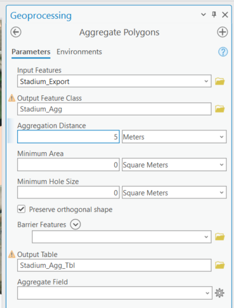Open the Input Features dropdown
234x308 pixels.
(x=206, y=81)
